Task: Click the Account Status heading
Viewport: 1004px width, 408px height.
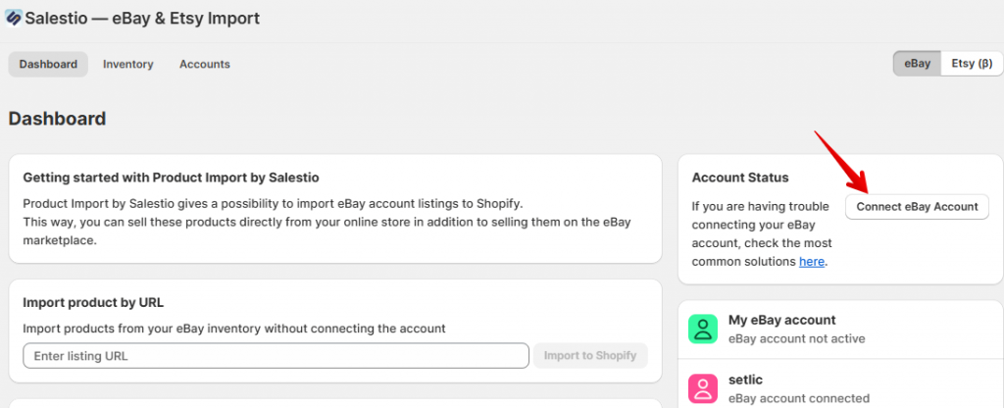Action: tap(740, 178)
